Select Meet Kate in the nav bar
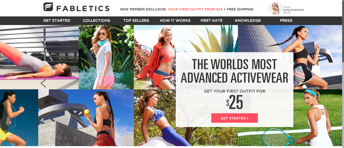 212,20
